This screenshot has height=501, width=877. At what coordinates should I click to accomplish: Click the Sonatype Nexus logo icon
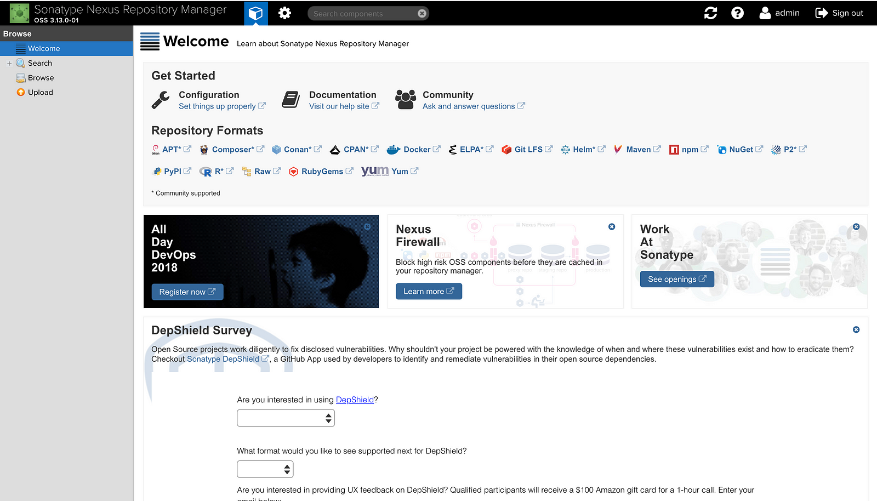point(20,13)
